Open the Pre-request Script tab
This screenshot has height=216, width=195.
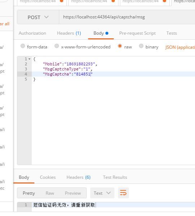[138, 33]
